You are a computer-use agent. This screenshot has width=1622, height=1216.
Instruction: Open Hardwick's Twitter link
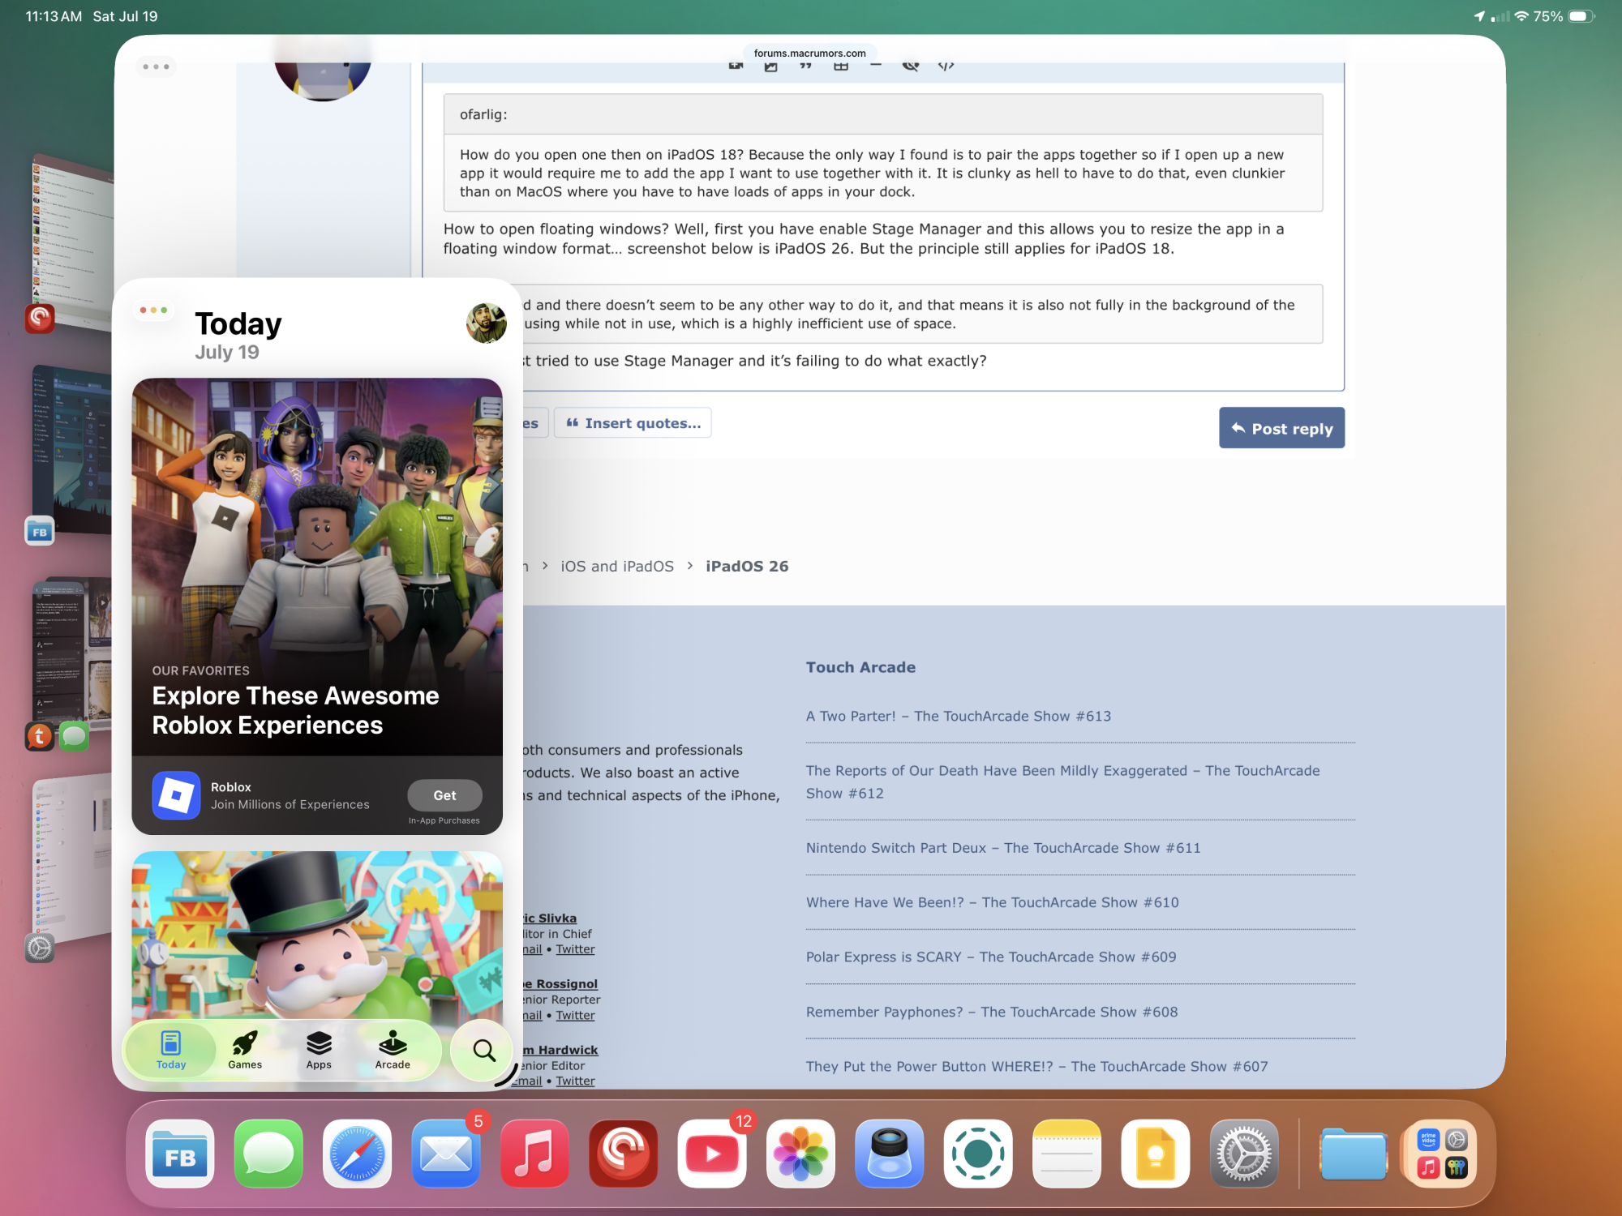[x=575, y=1081]
